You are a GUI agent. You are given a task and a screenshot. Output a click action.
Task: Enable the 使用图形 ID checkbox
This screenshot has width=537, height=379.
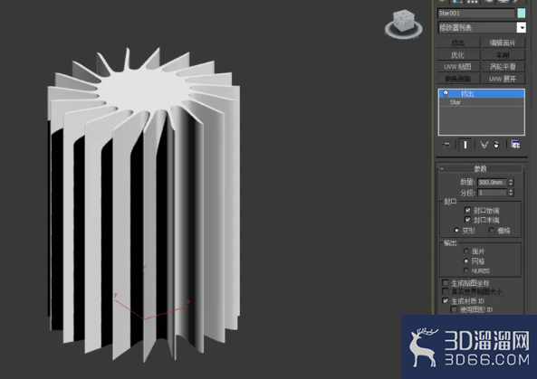pos(454,309)
